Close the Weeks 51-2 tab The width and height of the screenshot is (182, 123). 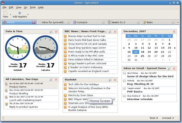click(138, 22)
